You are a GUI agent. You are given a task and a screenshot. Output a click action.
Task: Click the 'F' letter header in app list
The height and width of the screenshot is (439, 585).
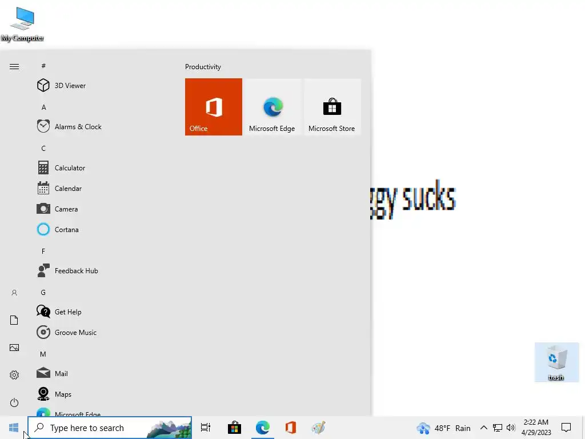[43, 252]
